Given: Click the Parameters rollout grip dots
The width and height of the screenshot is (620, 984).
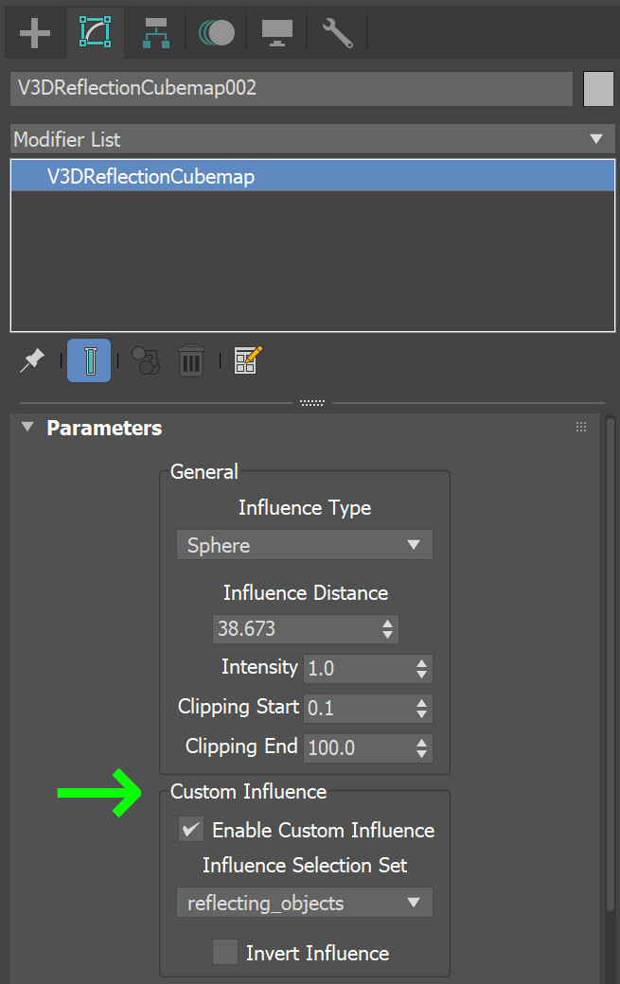Looking at the screenshot, I should point(581,428).
